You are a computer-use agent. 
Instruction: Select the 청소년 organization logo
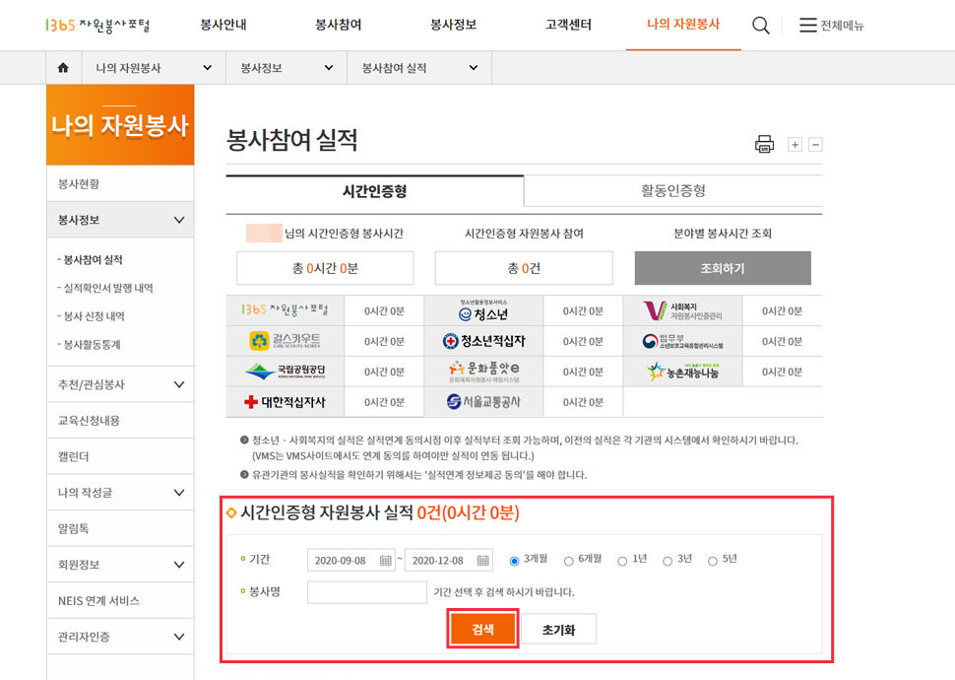(483, 311)
